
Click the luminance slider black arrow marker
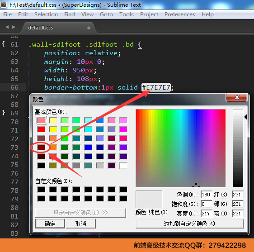point(245,117)
